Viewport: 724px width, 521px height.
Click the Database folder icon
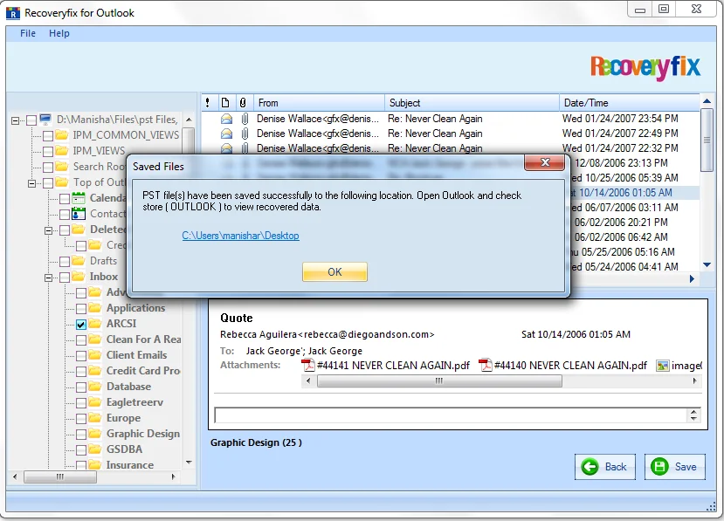95,387
